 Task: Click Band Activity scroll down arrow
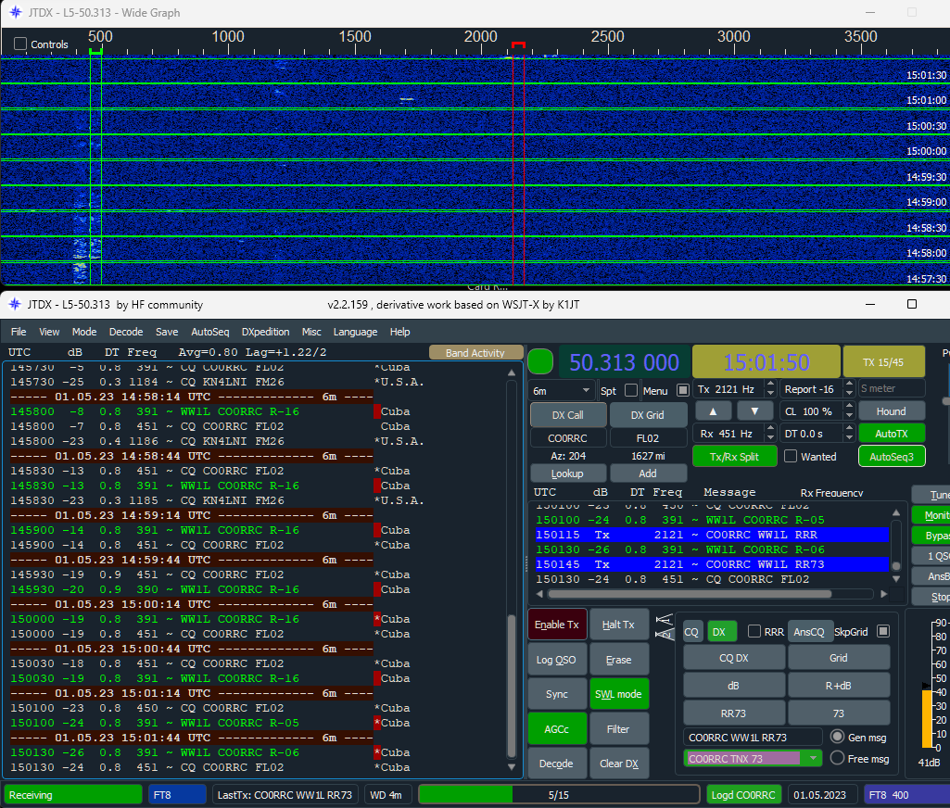512,767
